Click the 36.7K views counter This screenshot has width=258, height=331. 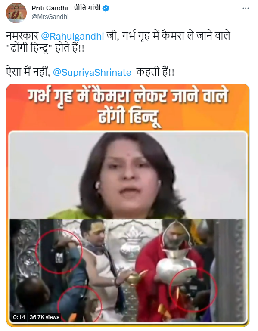[x=44, y=317]
